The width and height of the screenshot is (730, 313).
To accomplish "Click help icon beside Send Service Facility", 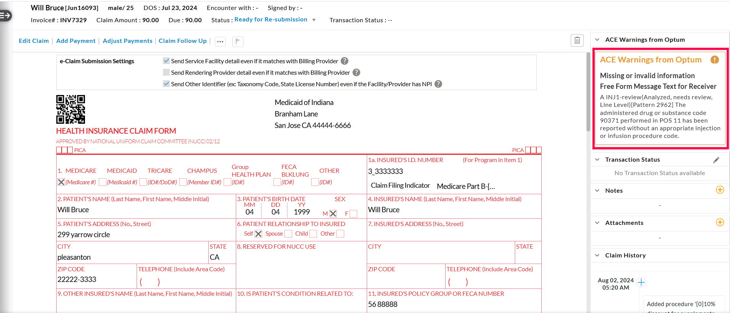I will click(345, 61).
